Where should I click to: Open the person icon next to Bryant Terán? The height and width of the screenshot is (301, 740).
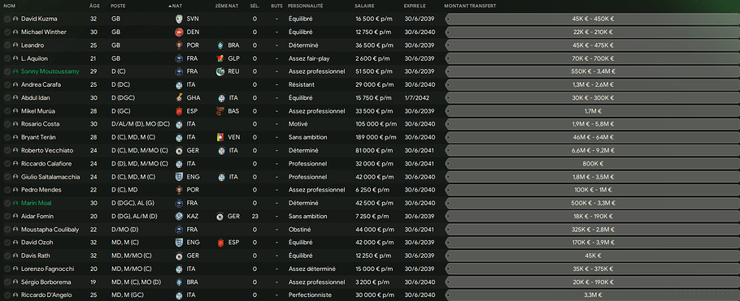tap(15, 138)
